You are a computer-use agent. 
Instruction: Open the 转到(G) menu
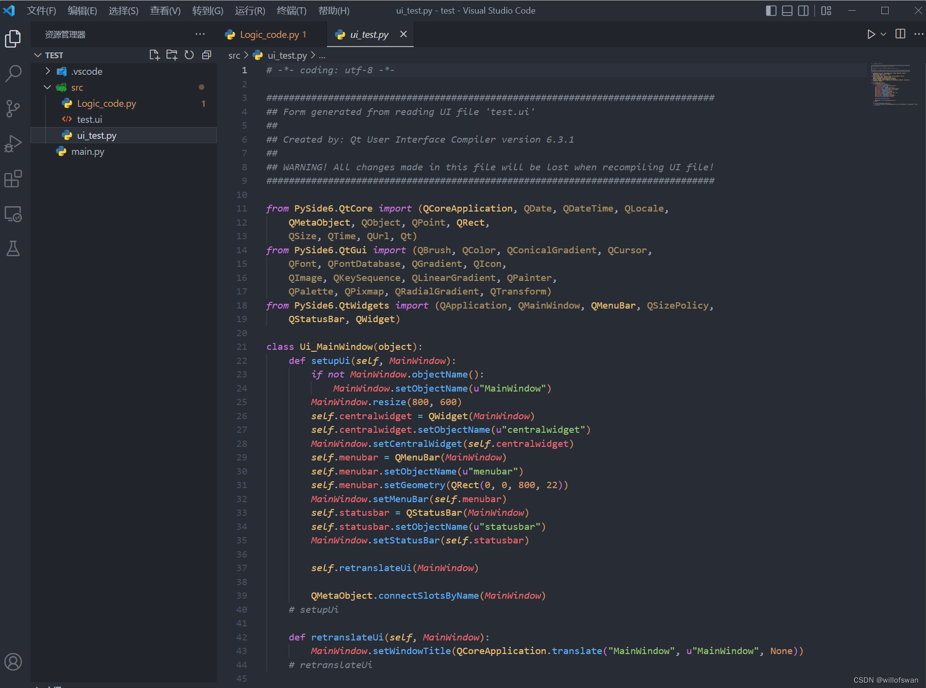click(x=208, y=11)
